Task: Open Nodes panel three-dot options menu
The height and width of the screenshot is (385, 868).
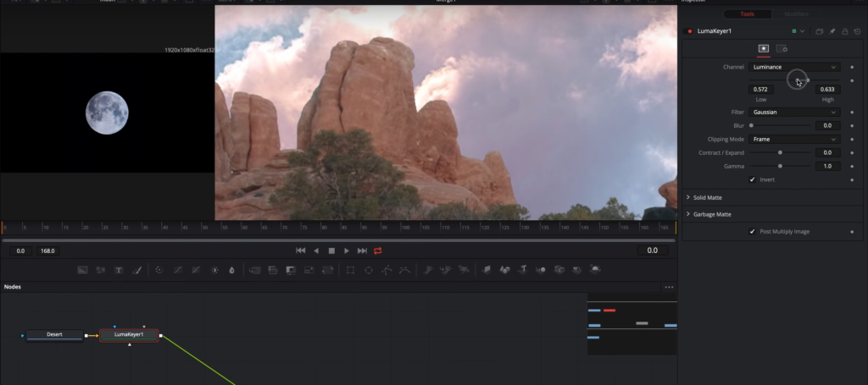Action: point(670,287)
